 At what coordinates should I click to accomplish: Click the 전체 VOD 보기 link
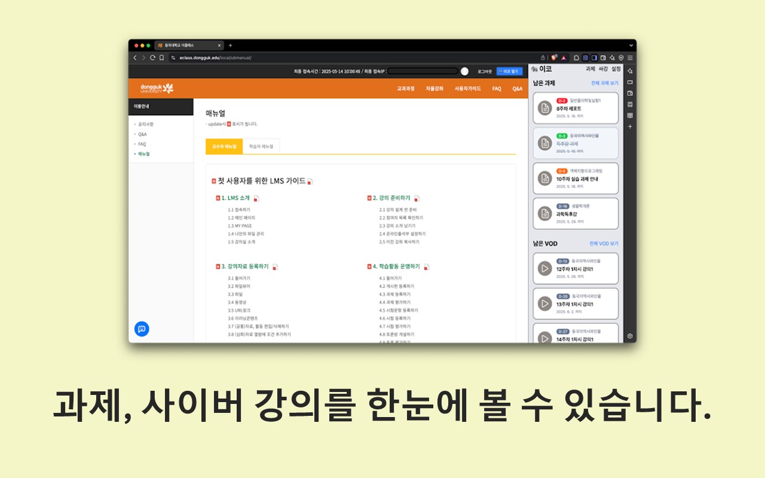click(x=602, y=243)
